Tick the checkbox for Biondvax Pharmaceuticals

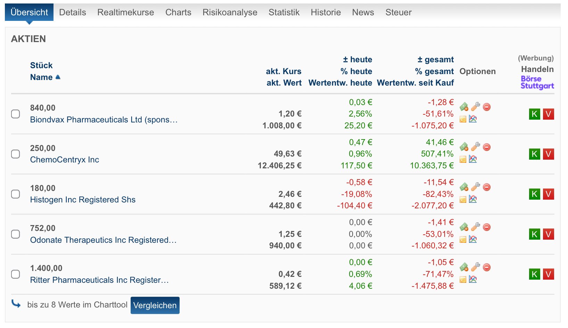tap(16, 114)
